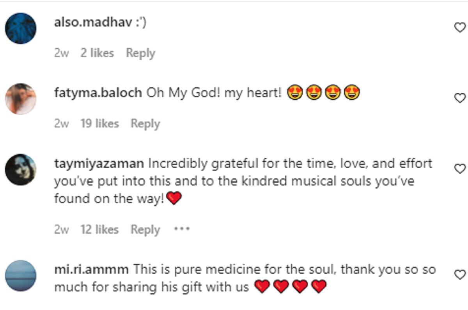View the 12 likes on taymiyazaman's comment
Image resolution: width=468 pixels, height=310 pixels.
coord(99,230)
